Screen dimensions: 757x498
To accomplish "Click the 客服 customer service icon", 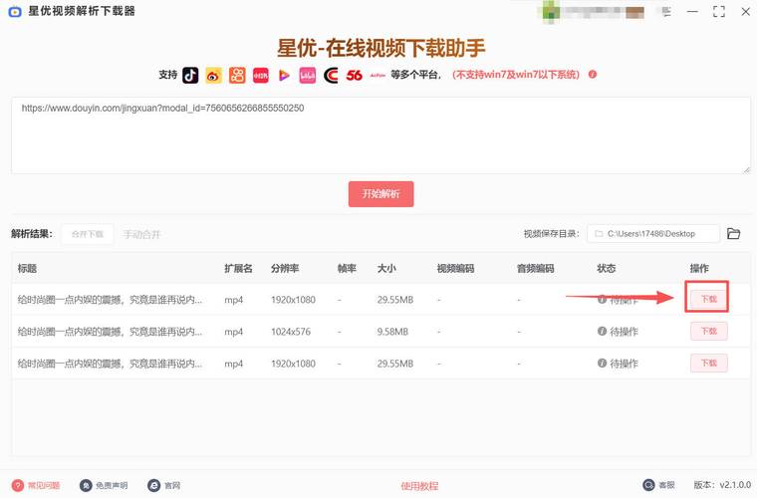I will 648,484.
